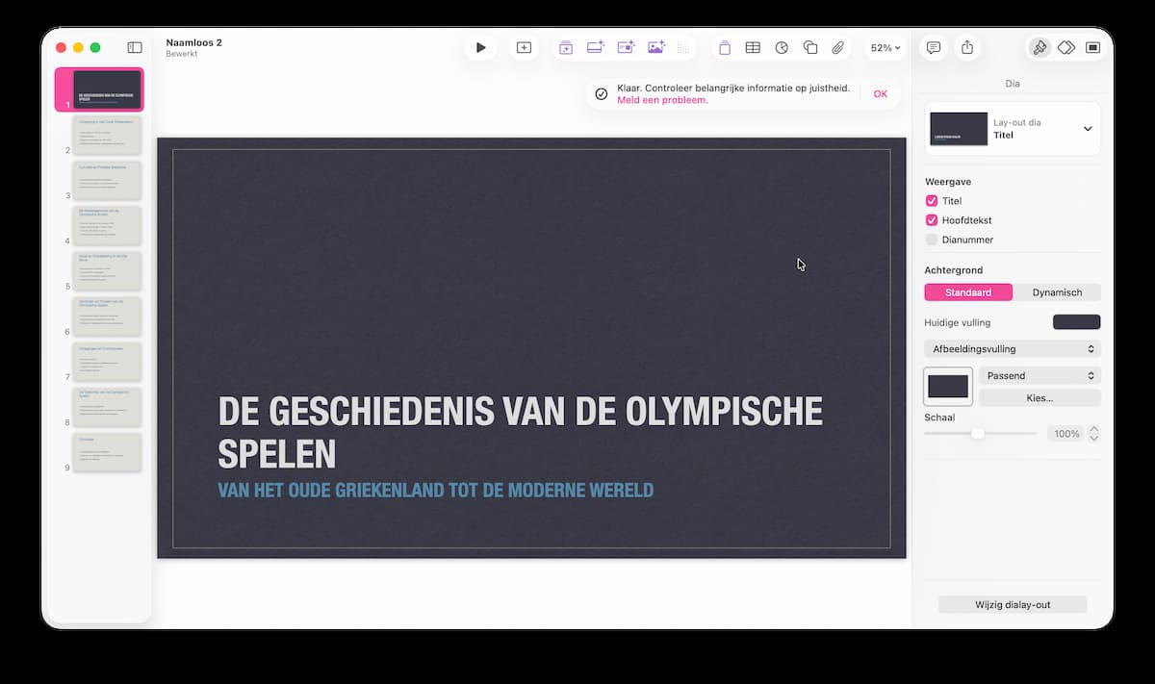Add a new slide from the toolbar
The height and width of the screenshot is (684, 1155).
pyautogui.click(x=524, y=47)
